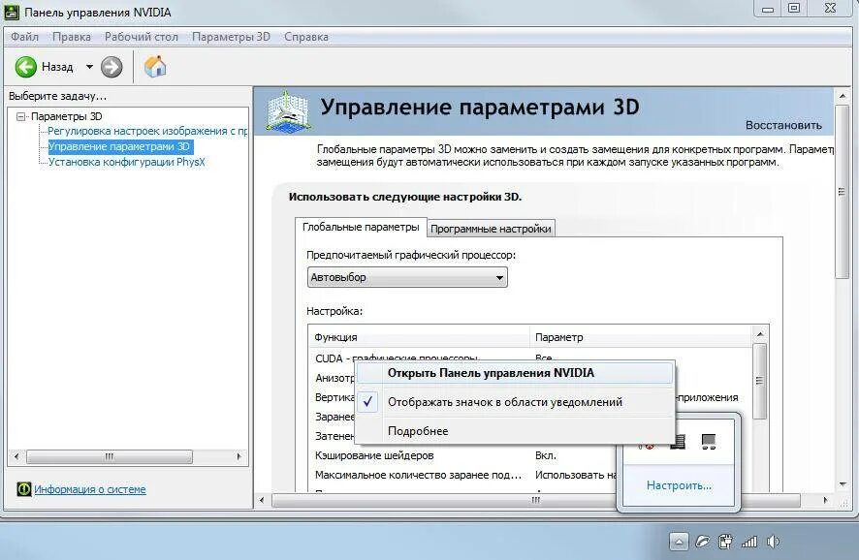Open the volume speaker tray icon

pos(773,542)
